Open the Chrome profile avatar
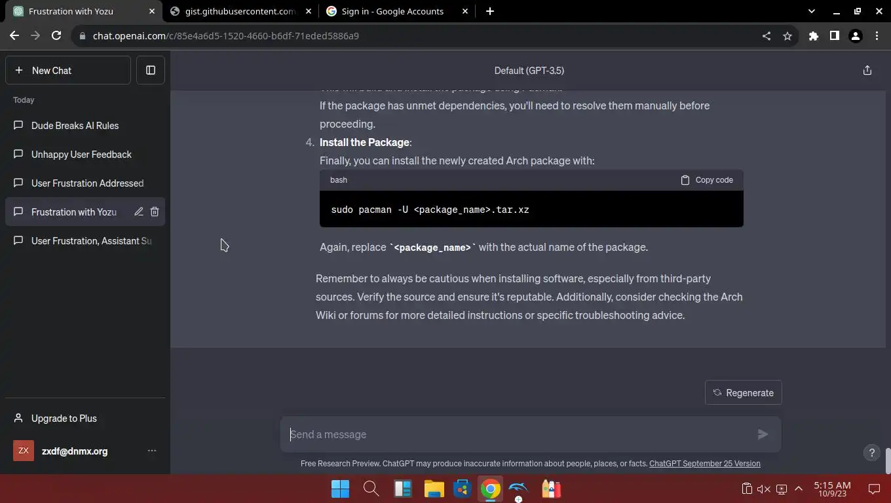 [856, 36]
